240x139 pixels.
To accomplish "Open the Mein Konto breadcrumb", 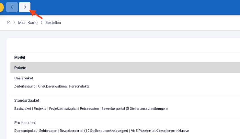I will pyautogui.click(x=28, y=23).
